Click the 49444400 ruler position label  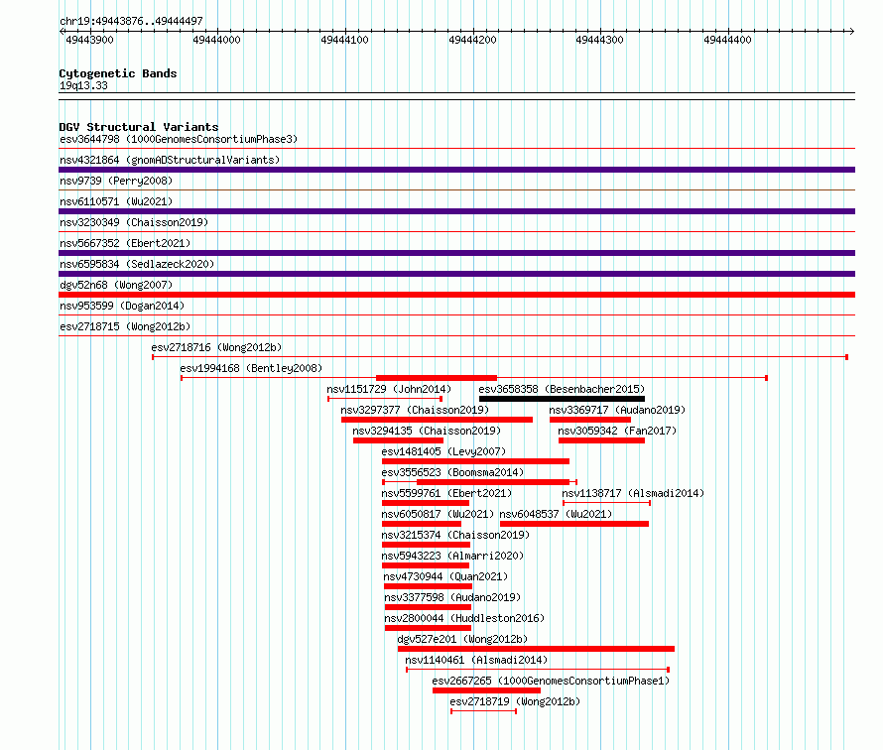click(x=727, y=40)
